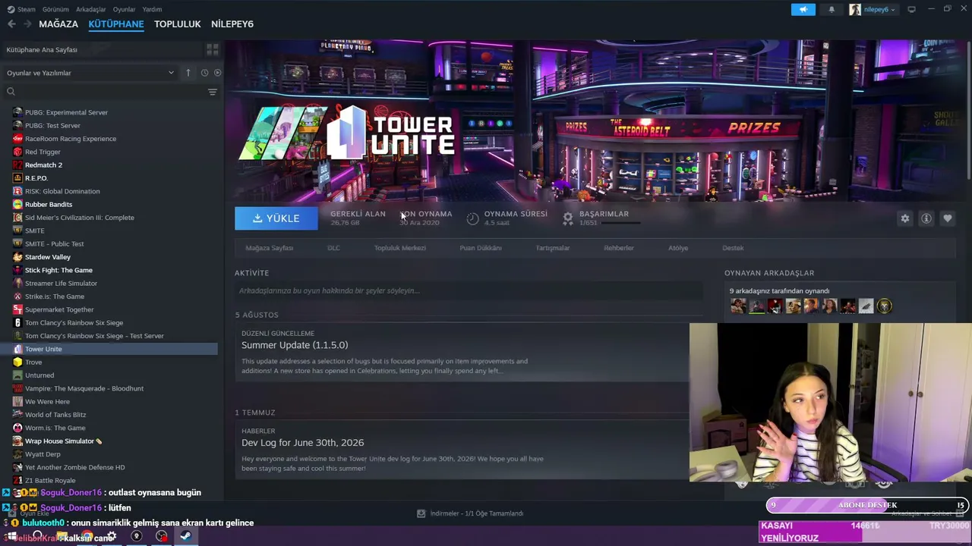Image resolution: width=972 pixels, height=546 pixels.
Task: Open the notifications bell
Action: (832, 9)
